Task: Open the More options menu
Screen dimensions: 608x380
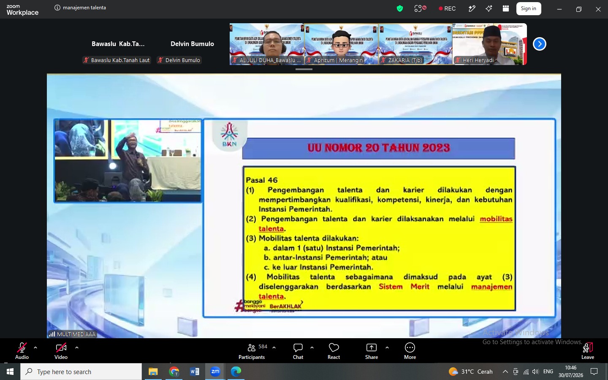Action: pyautogui.click(x=410, y=351)
